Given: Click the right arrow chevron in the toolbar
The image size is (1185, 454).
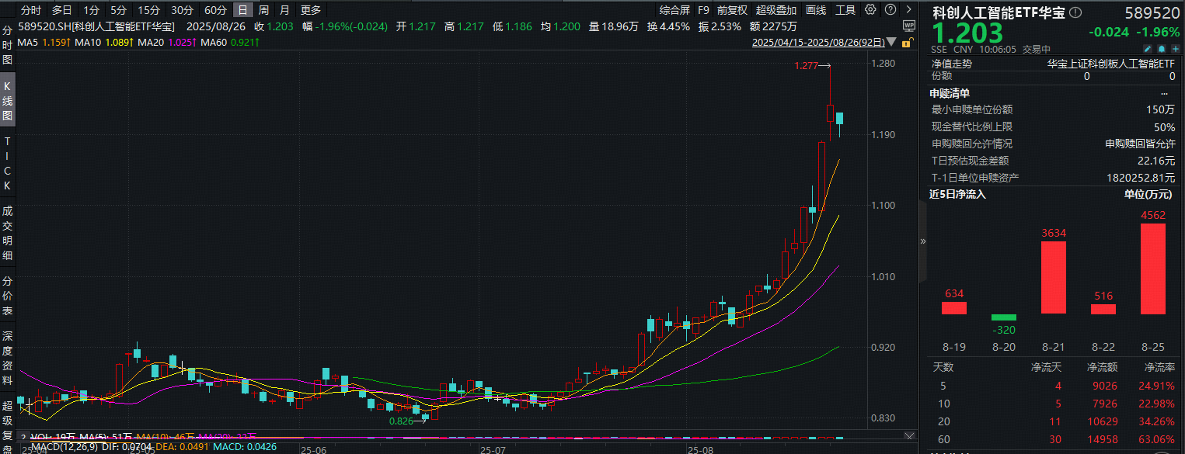Looking at the screenshot, I should click(x=908, y=9).
